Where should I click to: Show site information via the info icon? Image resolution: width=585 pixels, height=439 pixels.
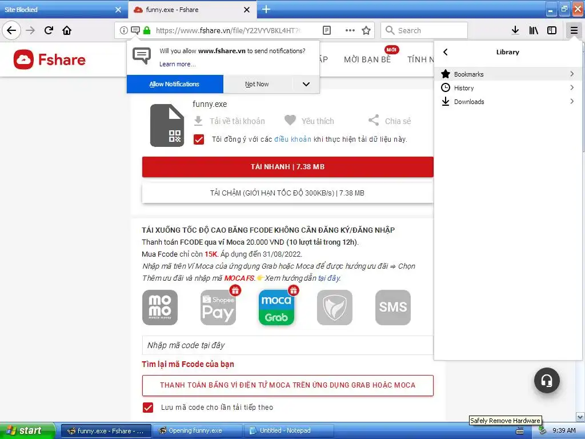click(123, 30)
